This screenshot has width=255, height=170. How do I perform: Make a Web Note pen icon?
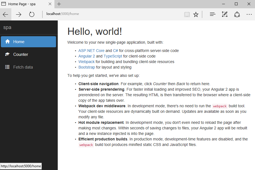(x=225, y=14)
